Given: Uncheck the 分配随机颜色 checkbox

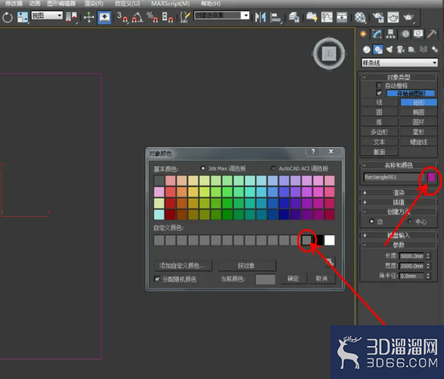Looking at the screenshot, I should (x=157, y=279).
